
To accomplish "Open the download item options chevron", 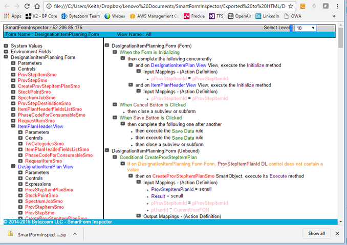I will coord(75,234).
